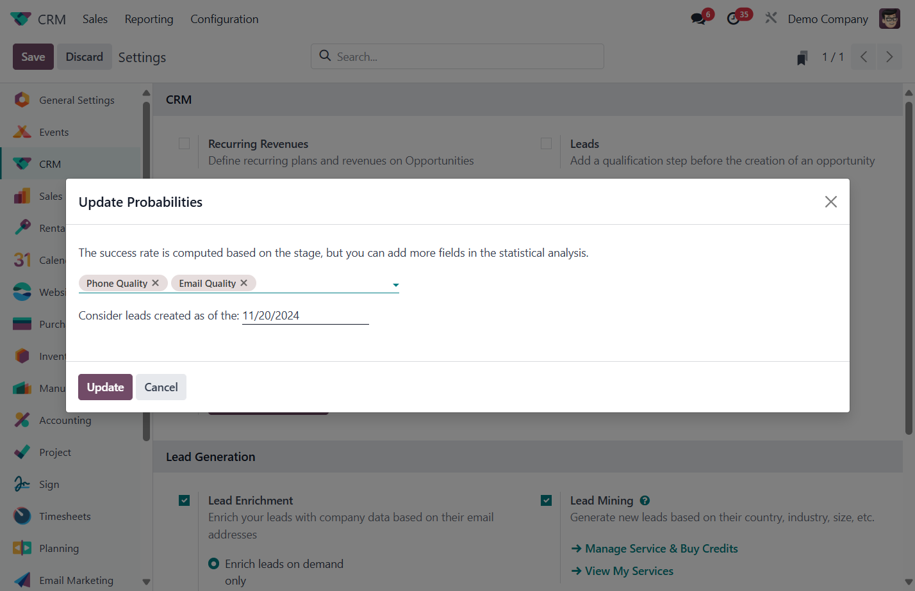Open the user avatar menu
The height and width of the screenshot is (591, 915).
click(x=889, y=19)
